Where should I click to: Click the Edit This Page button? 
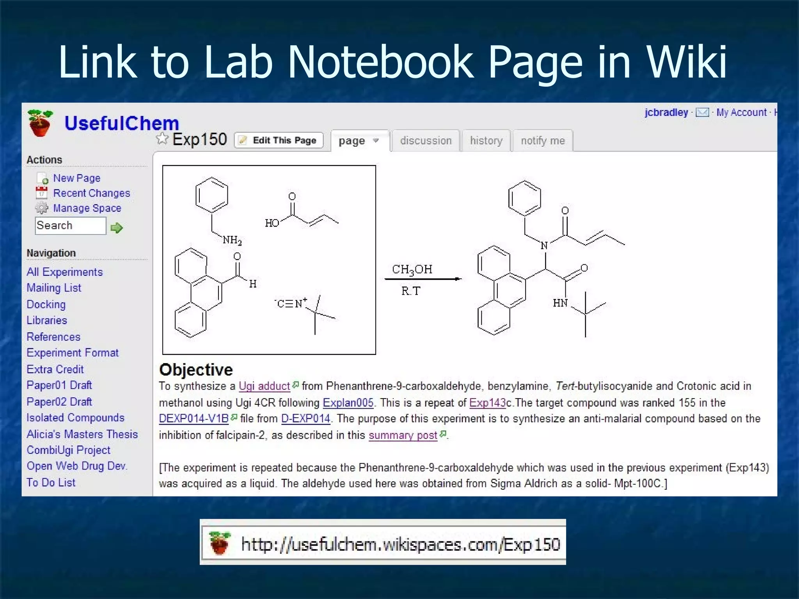[x=279, y=140]
